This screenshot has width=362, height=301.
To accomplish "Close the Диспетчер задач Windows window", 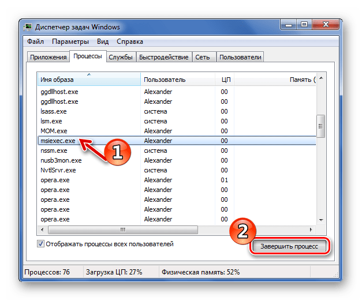I will [x=326, y=24].
